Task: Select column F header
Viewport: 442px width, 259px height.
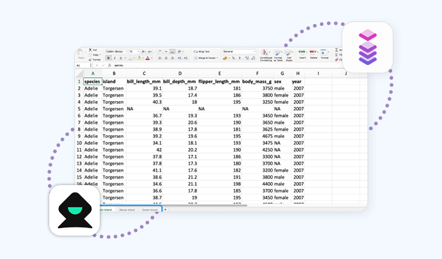Action: [x=257, y=74]
